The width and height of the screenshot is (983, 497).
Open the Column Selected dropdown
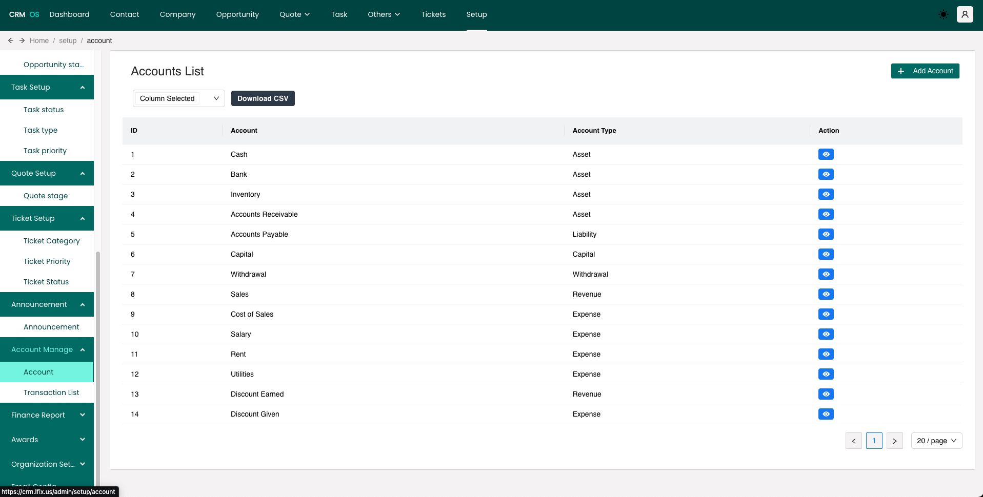pyautogui.click(x=178, y=98)
